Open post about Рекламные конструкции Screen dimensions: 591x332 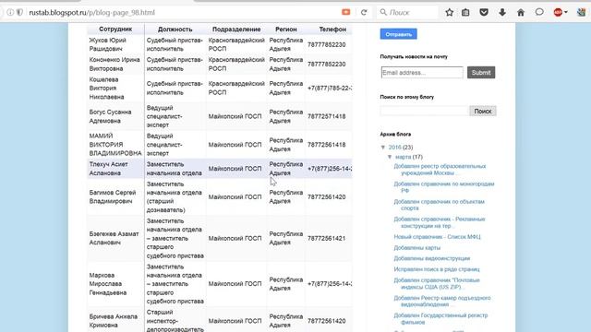[440, 222]
